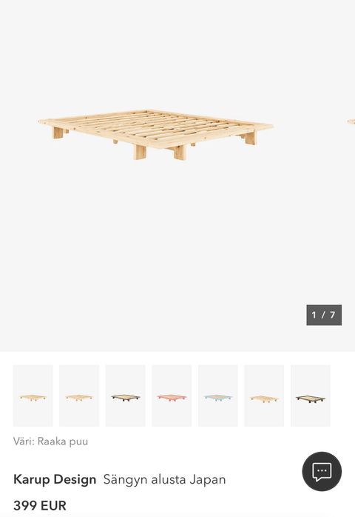
Task: Select the seventh dark brown bed thumbnail
Action: 311,396
